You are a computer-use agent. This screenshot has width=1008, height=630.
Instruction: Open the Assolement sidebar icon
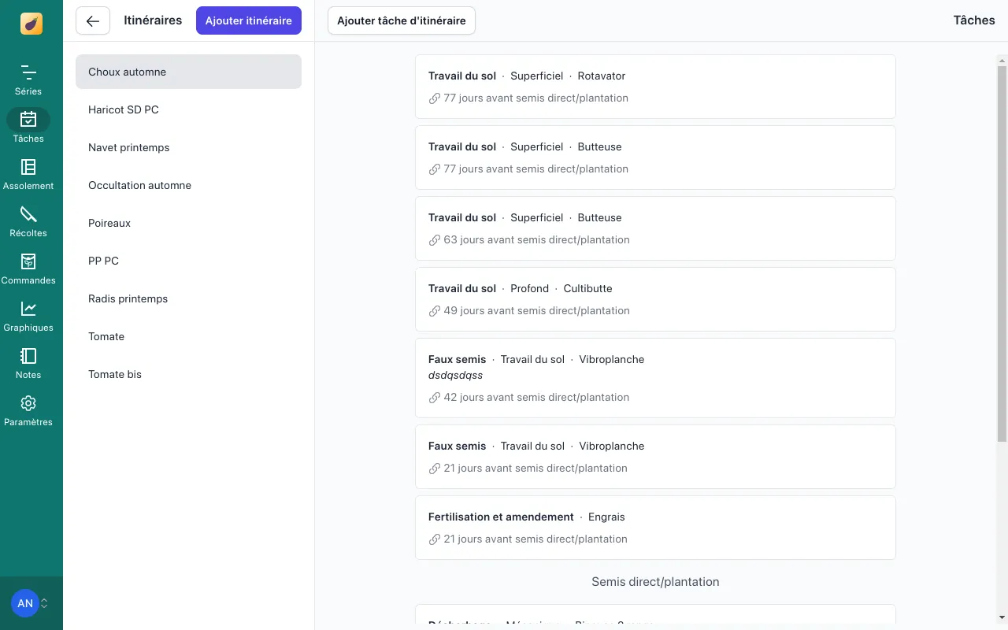pos(28,167)
